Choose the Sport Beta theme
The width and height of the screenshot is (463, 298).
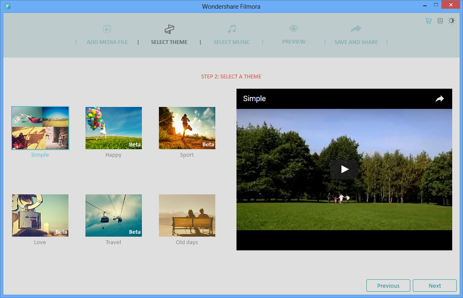coord(187,128)
